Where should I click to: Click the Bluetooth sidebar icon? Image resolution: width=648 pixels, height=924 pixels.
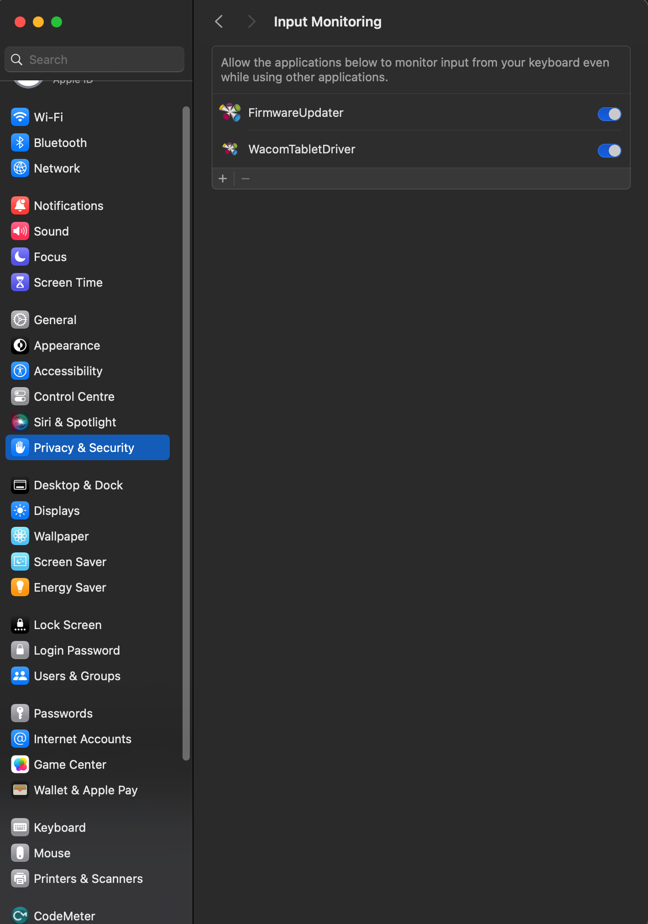tap(20, 143)
